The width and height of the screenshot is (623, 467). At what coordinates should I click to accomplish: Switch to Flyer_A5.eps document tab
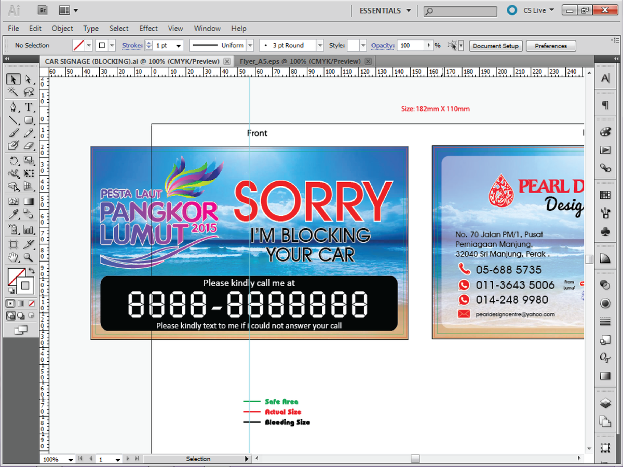pyautogui.click(x=299, y=61)
